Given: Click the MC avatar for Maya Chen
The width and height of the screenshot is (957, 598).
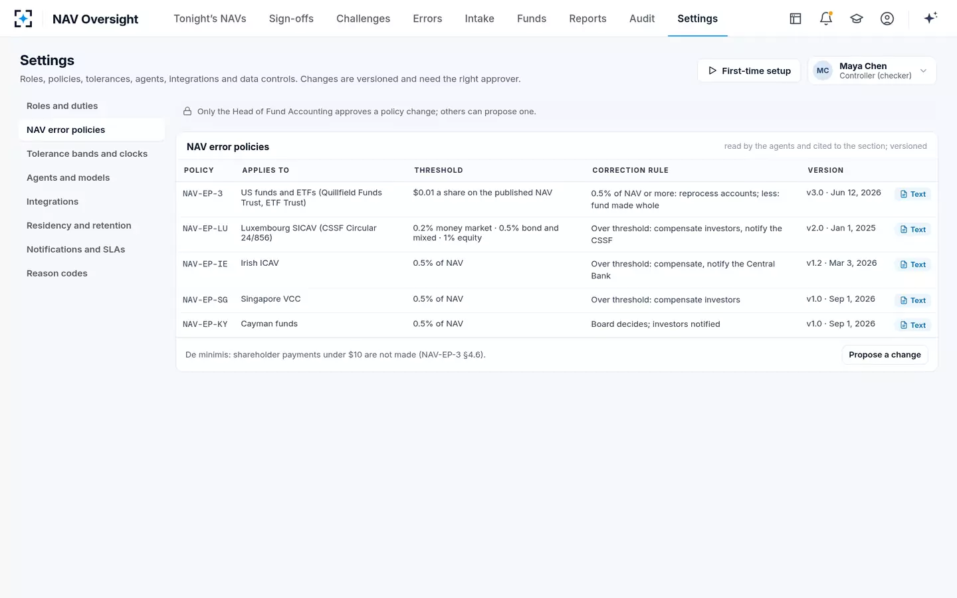Looking at the screenshot, I should (x=823, y=70).
